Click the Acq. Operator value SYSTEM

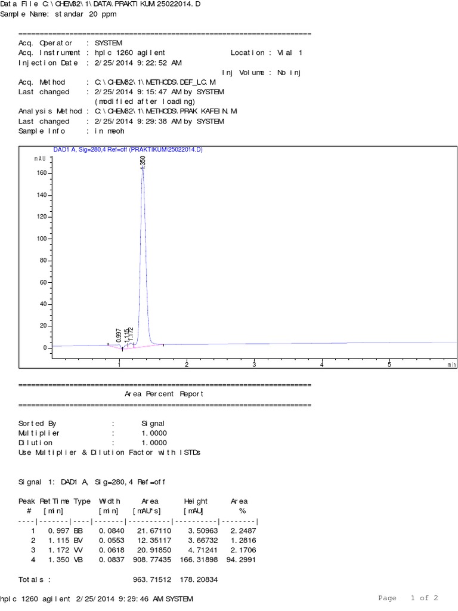point(109,43)
